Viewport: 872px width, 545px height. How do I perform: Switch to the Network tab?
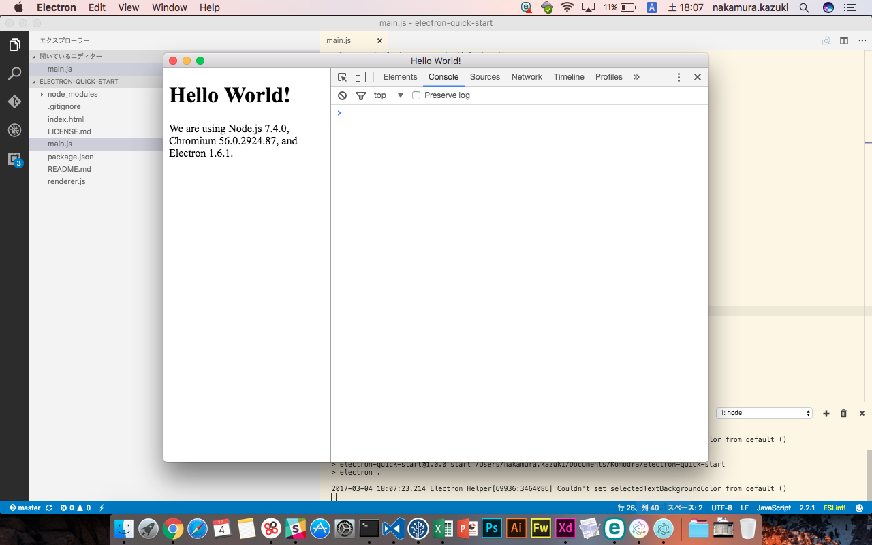[x=527, y=77]
